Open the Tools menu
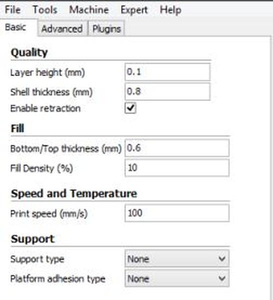This screenshot has width=273, height=300. point(45,9)
